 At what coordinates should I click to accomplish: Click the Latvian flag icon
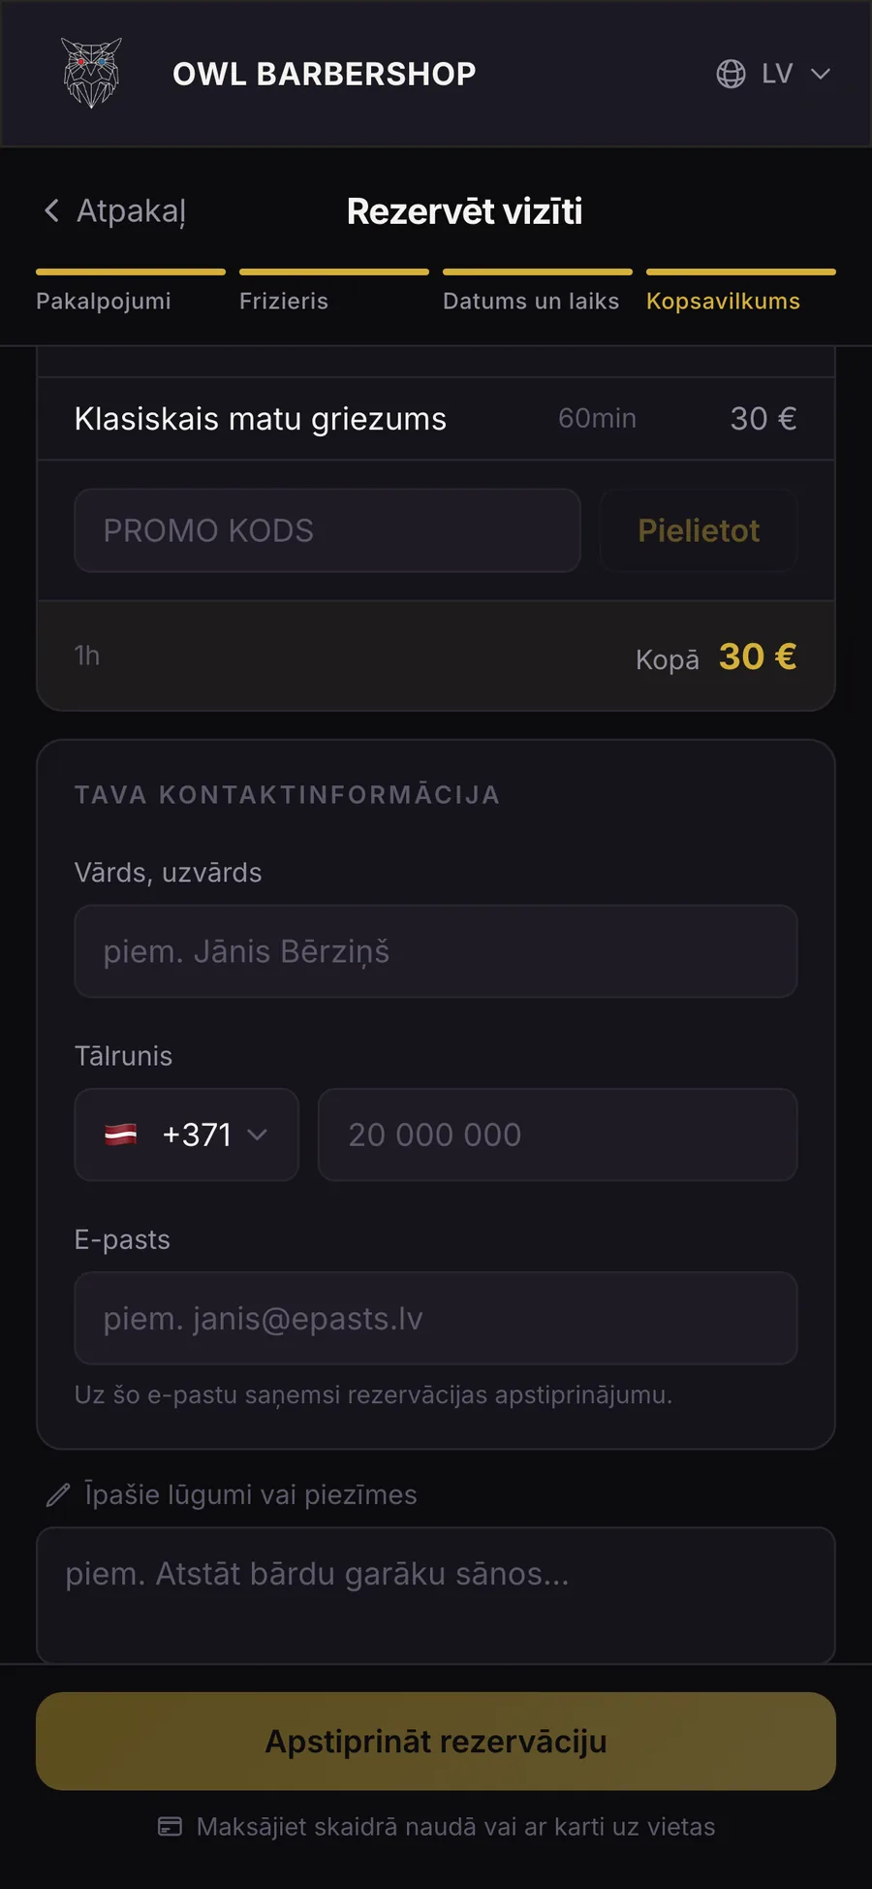click(121, 1135)
